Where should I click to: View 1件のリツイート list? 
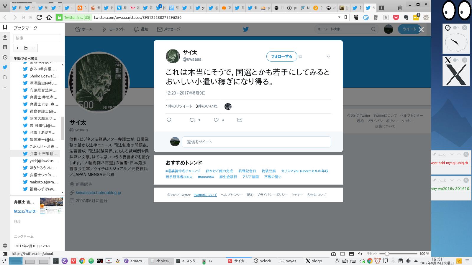pyautogui.click(x=179, y=106)
